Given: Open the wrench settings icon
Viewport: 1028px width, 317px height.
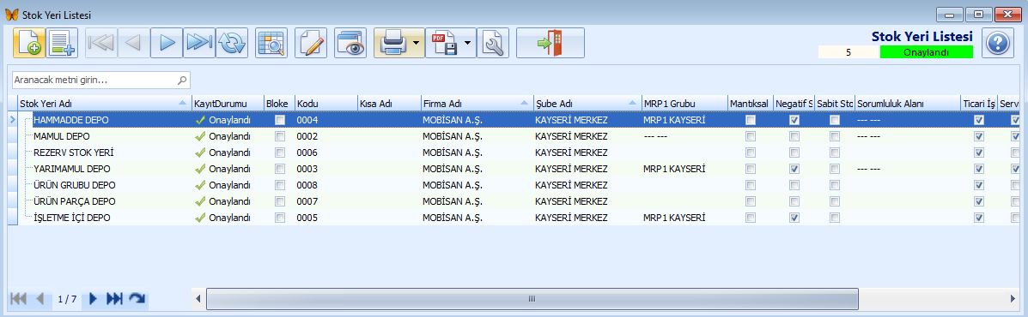Looking at the screenshot, I should (x=493, y=43).
